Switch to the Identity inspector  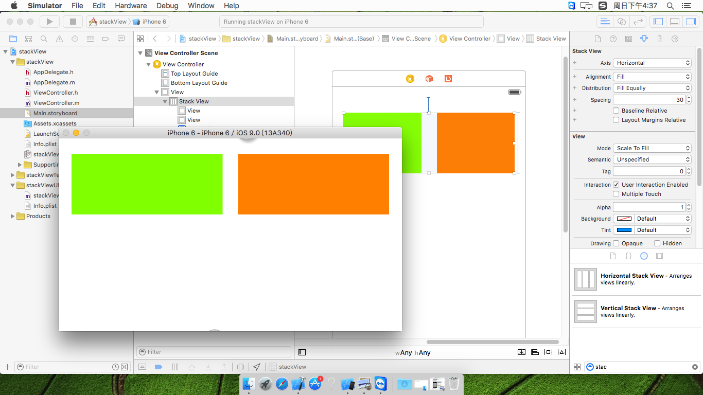pyautogui.click(x=628, y=39)
